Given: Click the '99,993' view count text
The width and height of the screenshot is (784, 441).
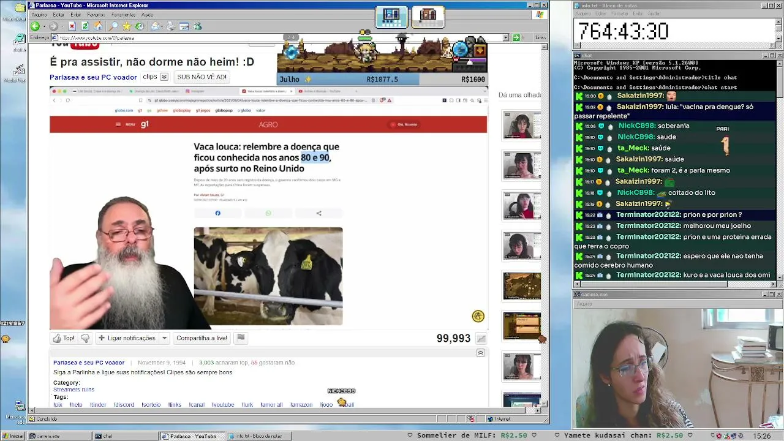Looking at the screenshot, I should [x=453, y=338].
